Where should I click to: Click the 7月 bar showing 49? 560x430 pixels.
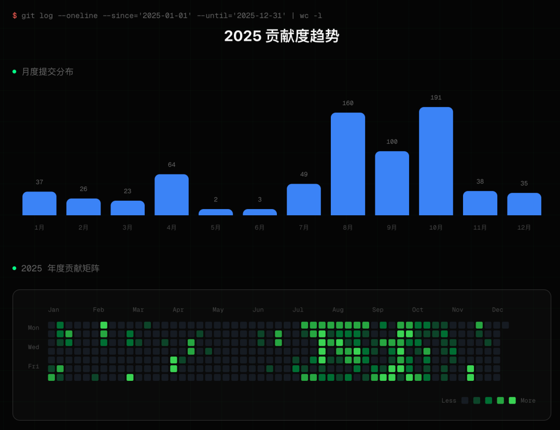(303, 200)
